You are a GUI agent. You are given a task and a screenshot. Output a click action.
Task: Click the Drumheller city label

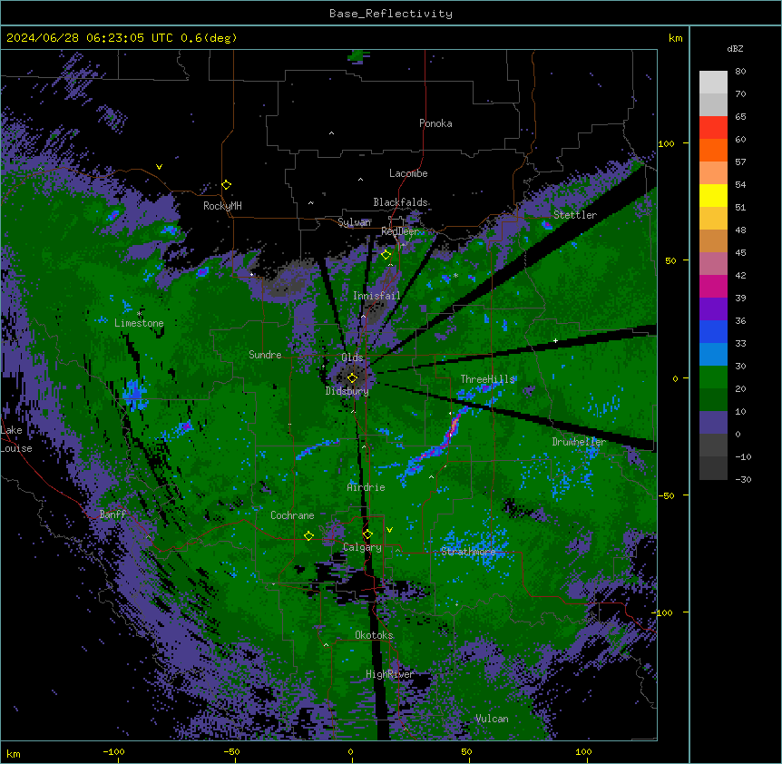point(579,442)
